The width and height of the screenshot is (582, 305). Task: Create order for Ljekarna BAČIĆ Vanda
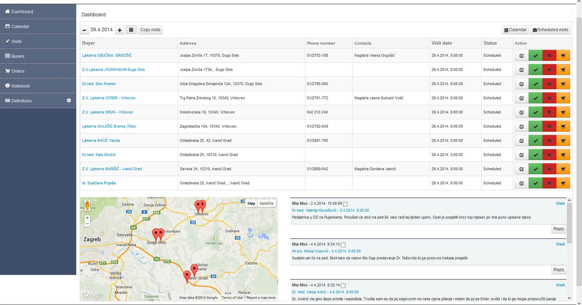[563, 141]
